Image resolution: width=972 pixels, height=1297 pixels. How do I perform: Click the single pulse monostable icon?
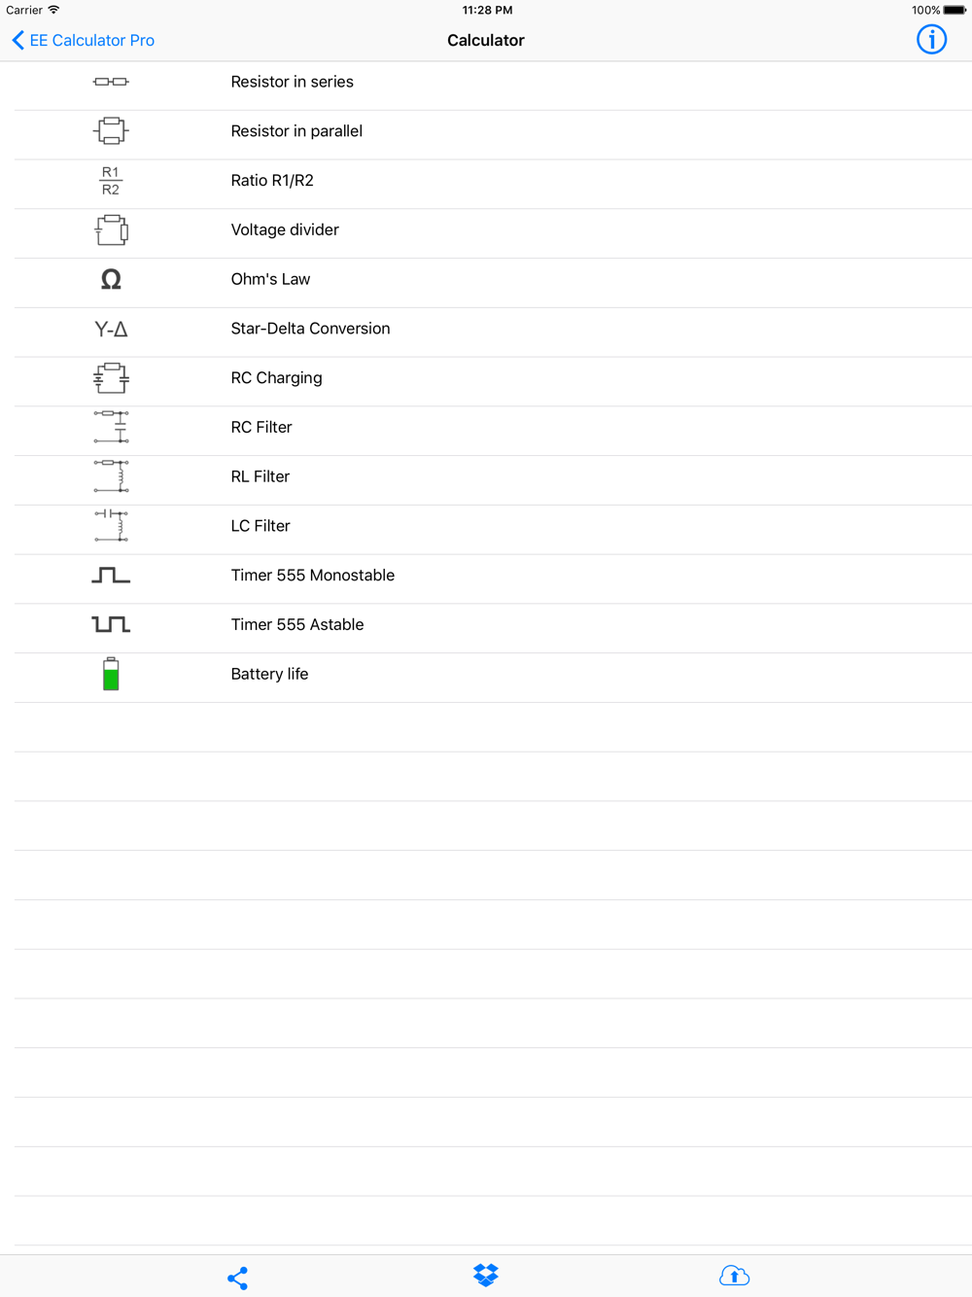pos(111,576)
